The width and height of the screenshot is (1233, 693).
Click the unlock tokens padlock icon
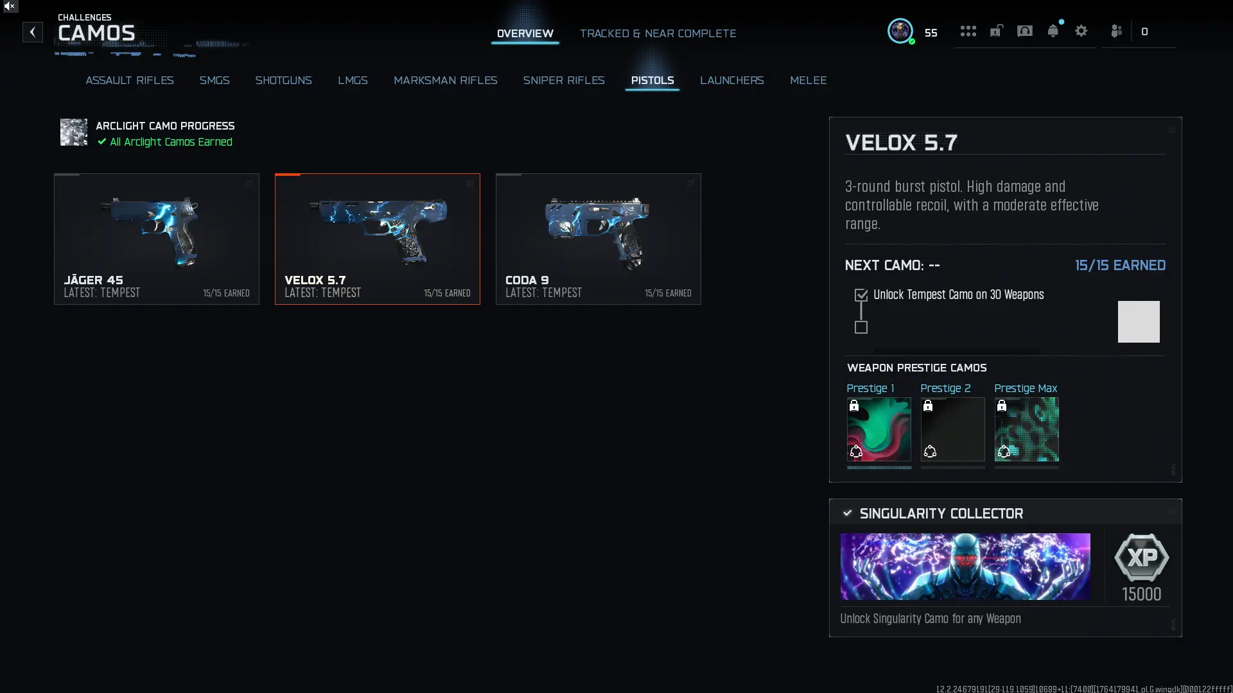click(996, 31)
